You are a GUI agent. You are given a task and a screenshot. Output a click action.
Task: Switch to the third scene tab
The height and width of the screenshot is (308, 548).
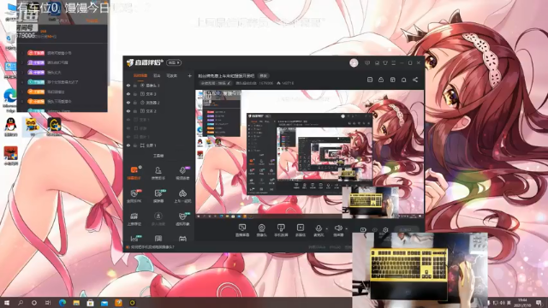(171, 76)
